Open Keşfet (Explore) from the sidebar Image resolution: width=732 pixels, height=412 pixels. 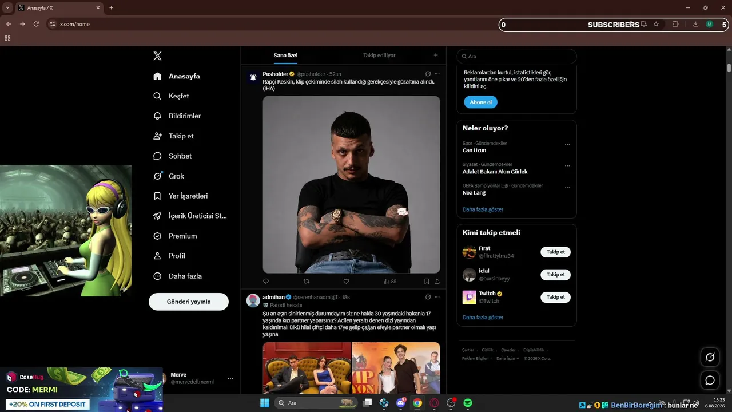pyautogui.click(x=171, y=96)
